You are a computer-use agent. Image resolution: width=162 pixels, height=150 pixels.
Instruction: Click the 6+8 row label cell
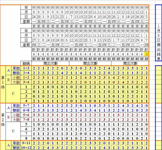point(26,110)
